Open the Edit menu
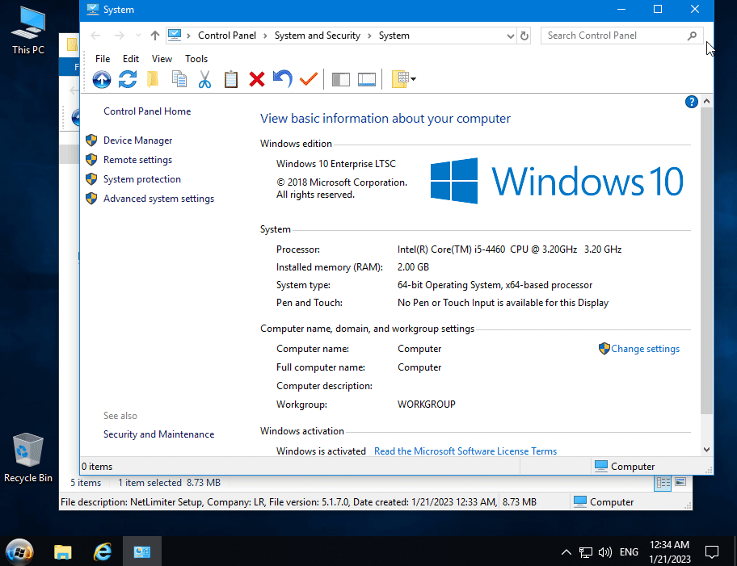Screen dimensions: 737x566 [131, 59]
